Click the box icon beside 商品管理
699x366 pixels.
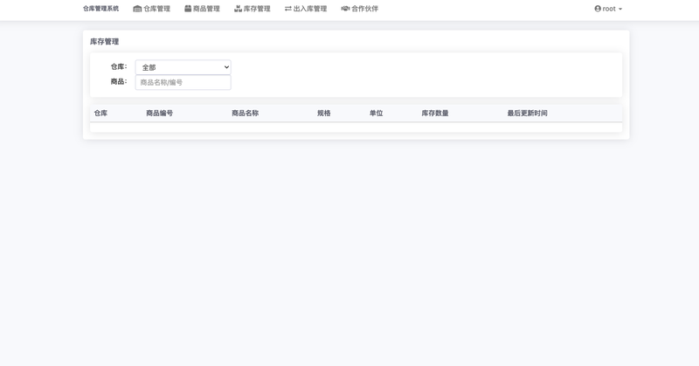pos(188,9)
